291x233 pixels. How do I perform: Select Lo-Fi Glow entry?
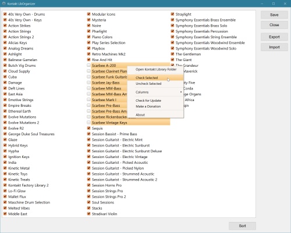(x=17, y=191)
